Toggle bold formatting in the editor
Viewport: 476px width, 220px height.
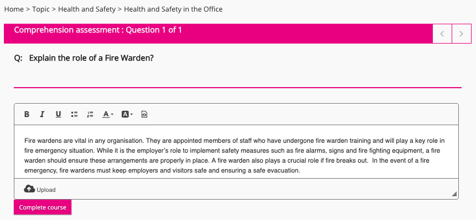27,114
